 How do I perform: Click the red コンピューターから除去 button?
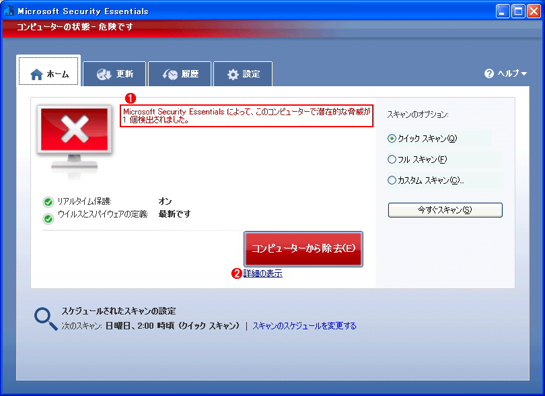tap(303, 249)
